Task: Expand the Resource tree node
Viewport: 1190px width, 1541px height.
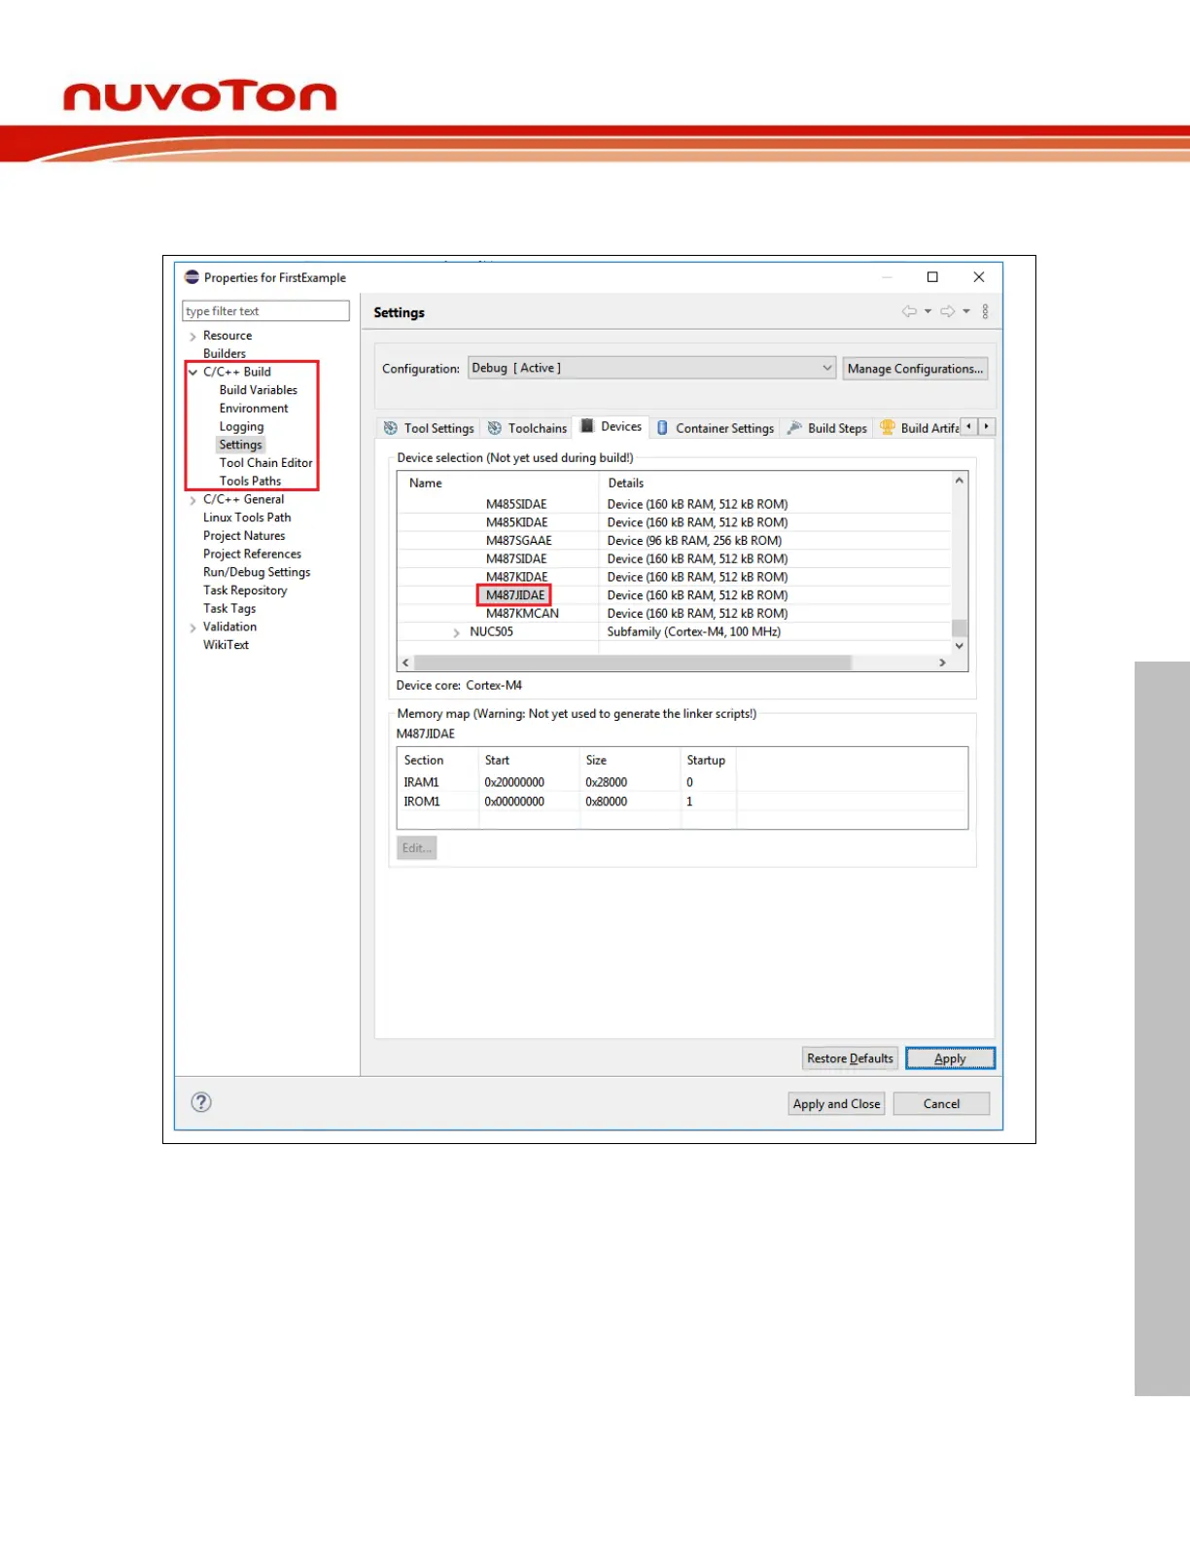Action: (x=192, y=337)
